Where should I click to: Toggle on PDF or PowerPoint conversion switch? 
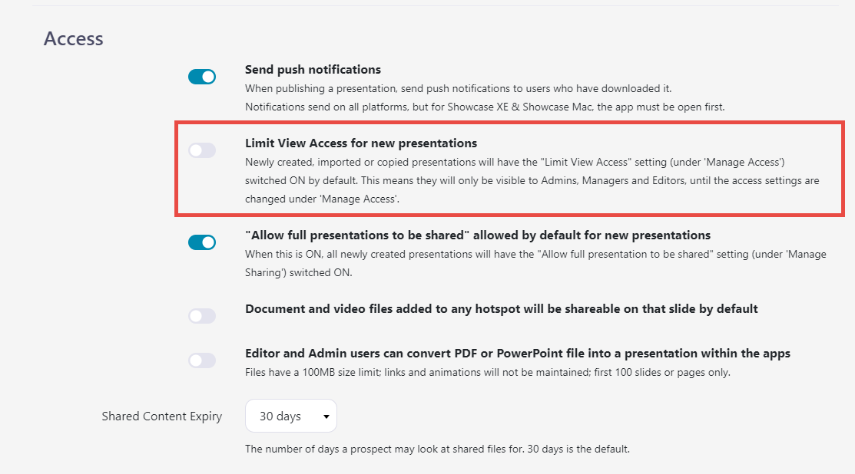click(202, 360)
